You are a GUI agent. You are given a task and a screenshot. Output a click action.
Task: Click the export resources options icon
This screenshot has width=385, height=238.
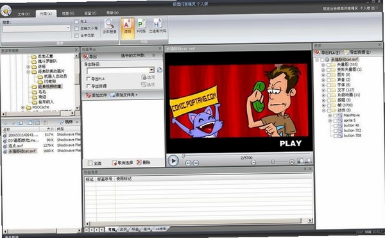(144, 85)
